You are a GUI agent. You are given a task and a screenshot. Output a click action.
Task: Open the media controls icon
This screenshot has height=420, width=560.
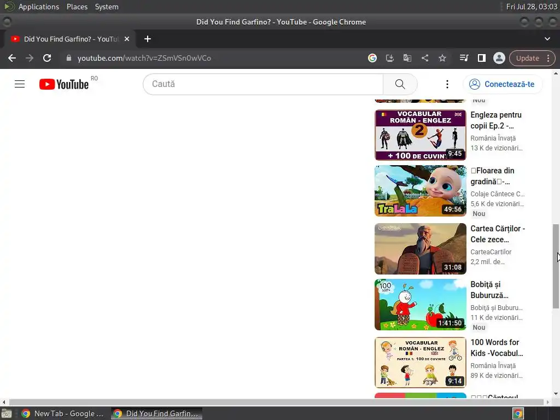coord(464,58)
